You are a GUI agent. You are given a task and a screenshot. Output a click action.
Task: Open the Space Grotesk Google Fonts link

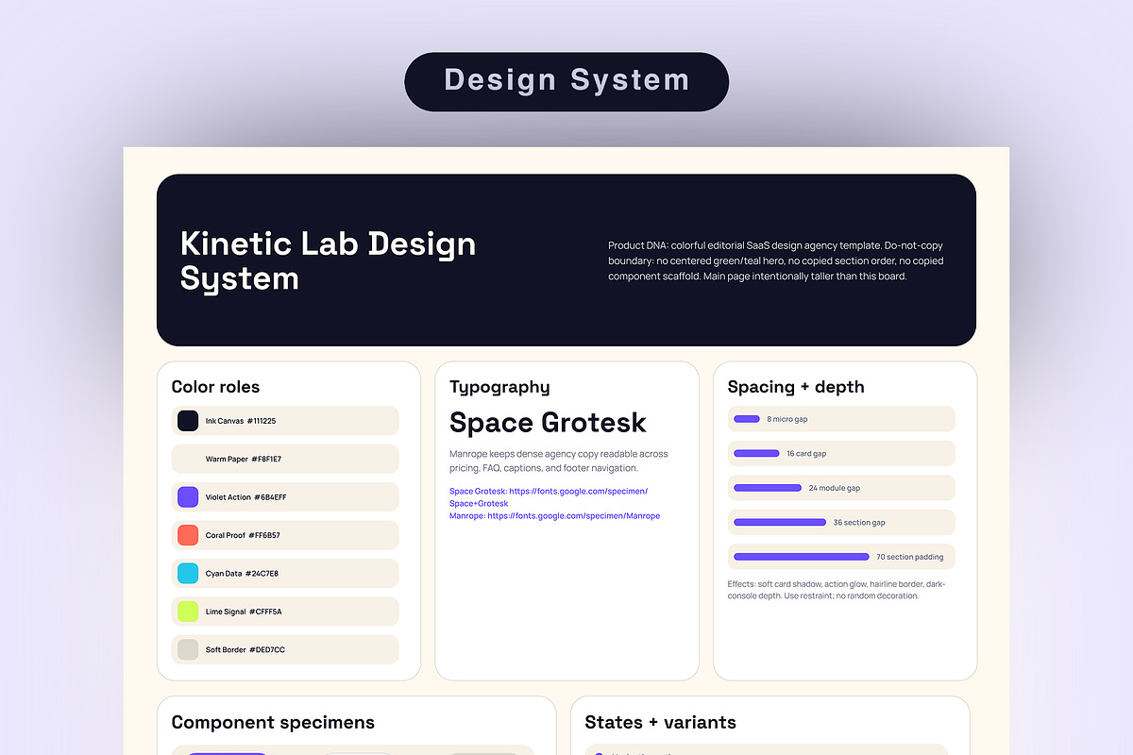pos(549,497)
